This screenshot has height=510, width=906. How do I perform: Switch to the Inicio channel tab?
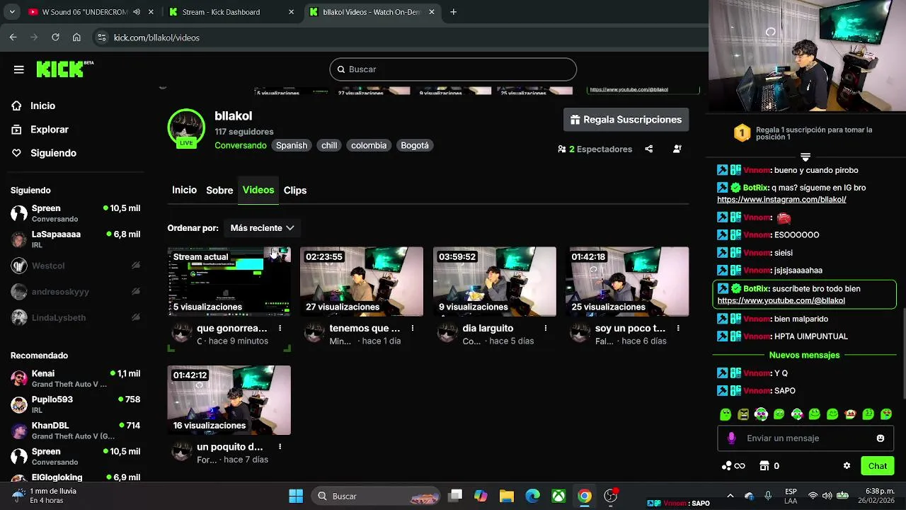(184, 190)
